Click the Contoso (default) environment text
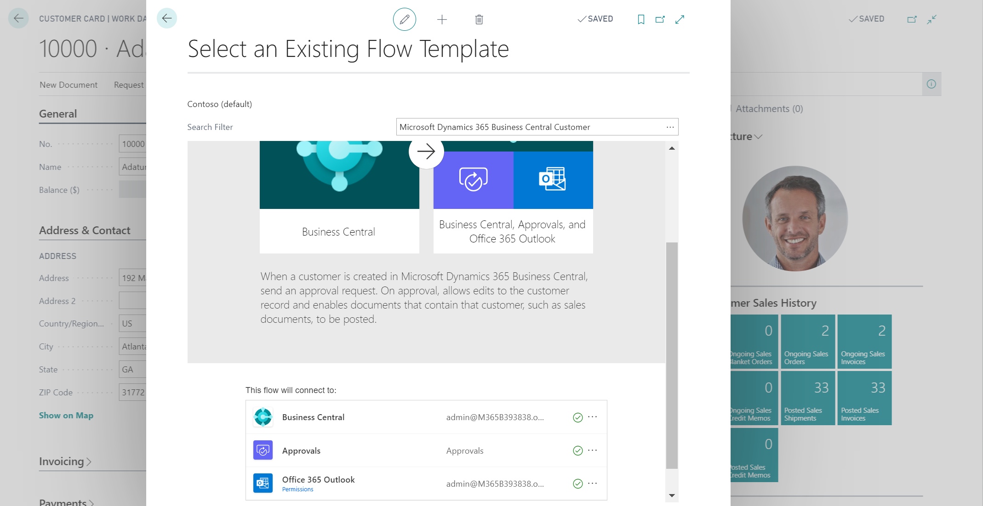This screenshot has width=983, height=506. 220,104
